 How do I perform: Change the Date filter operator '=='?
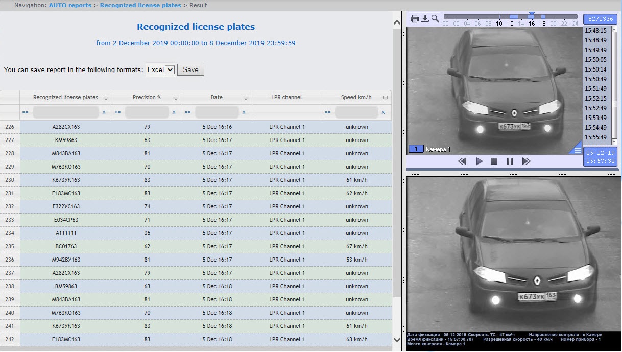(x=188, y=112)
